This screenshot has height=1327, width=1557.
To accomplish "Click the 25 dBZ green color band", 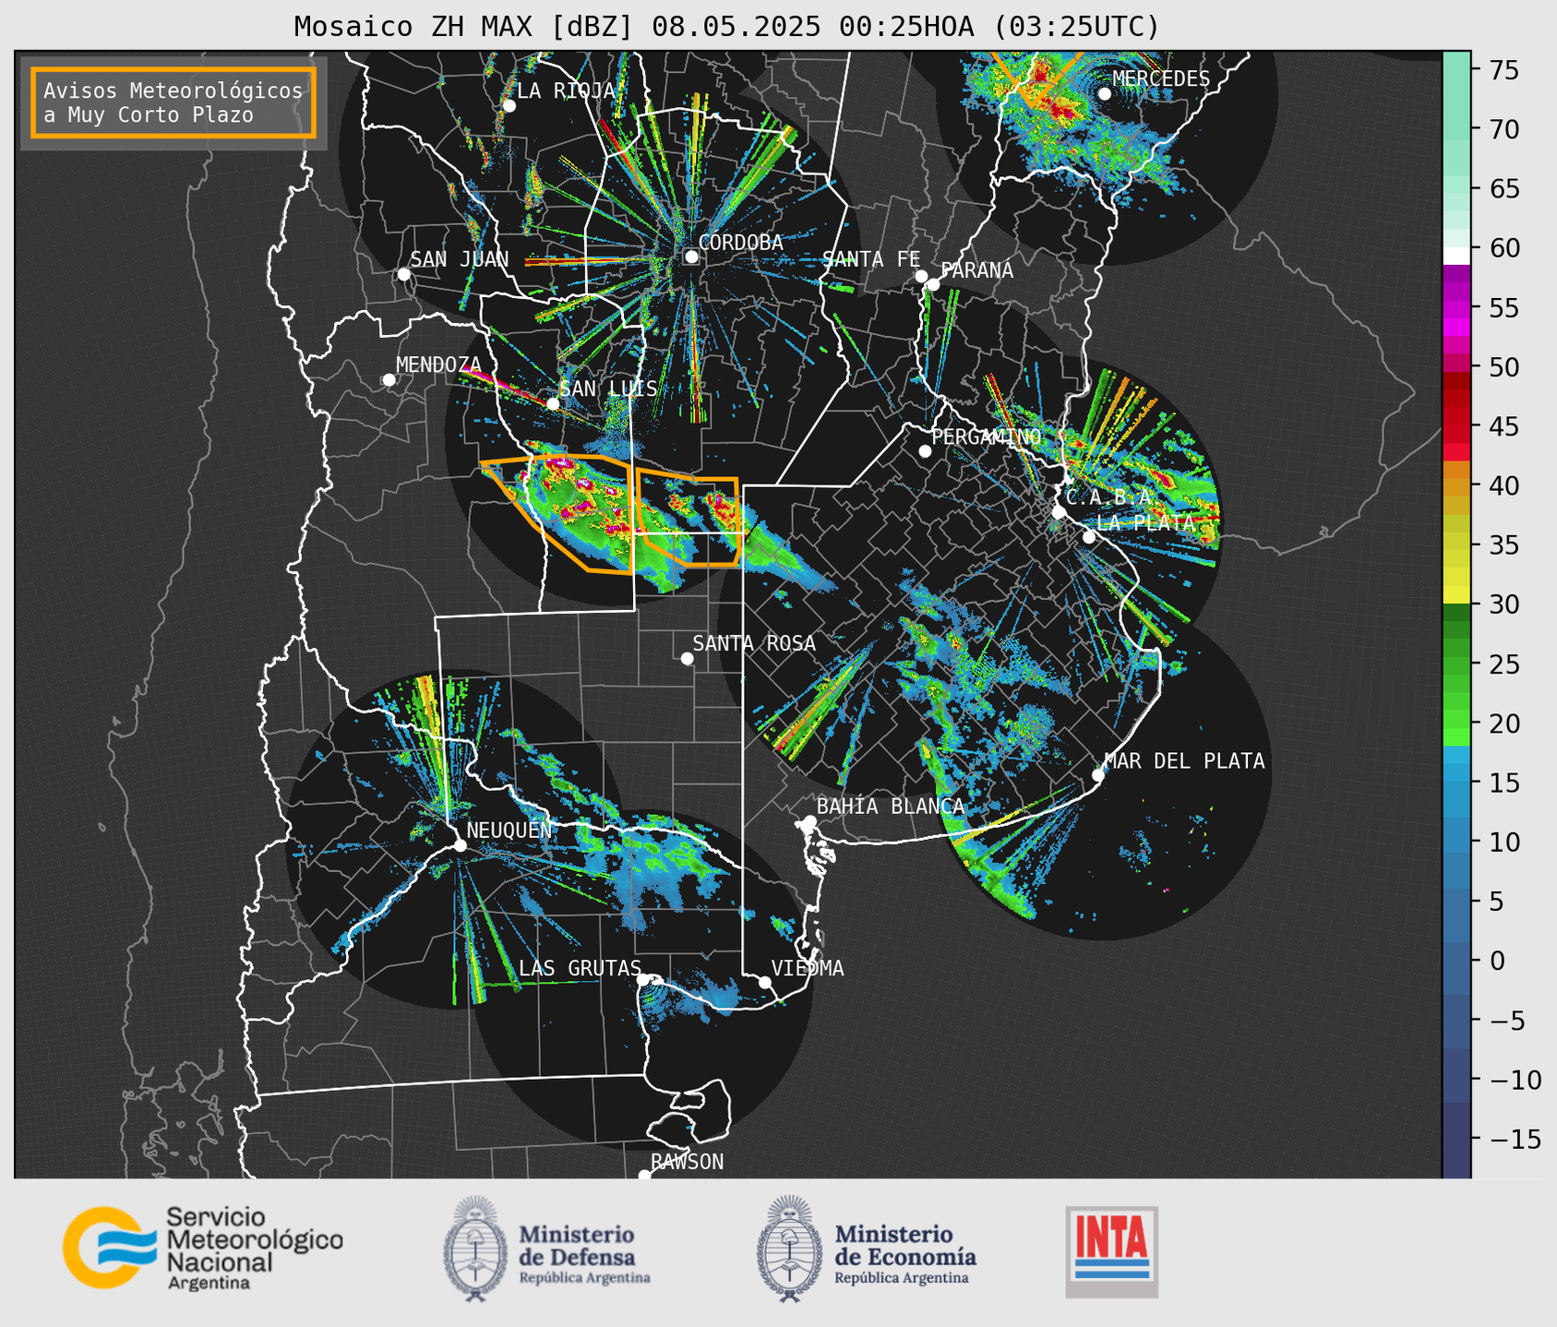I will tap(1456, 663).
